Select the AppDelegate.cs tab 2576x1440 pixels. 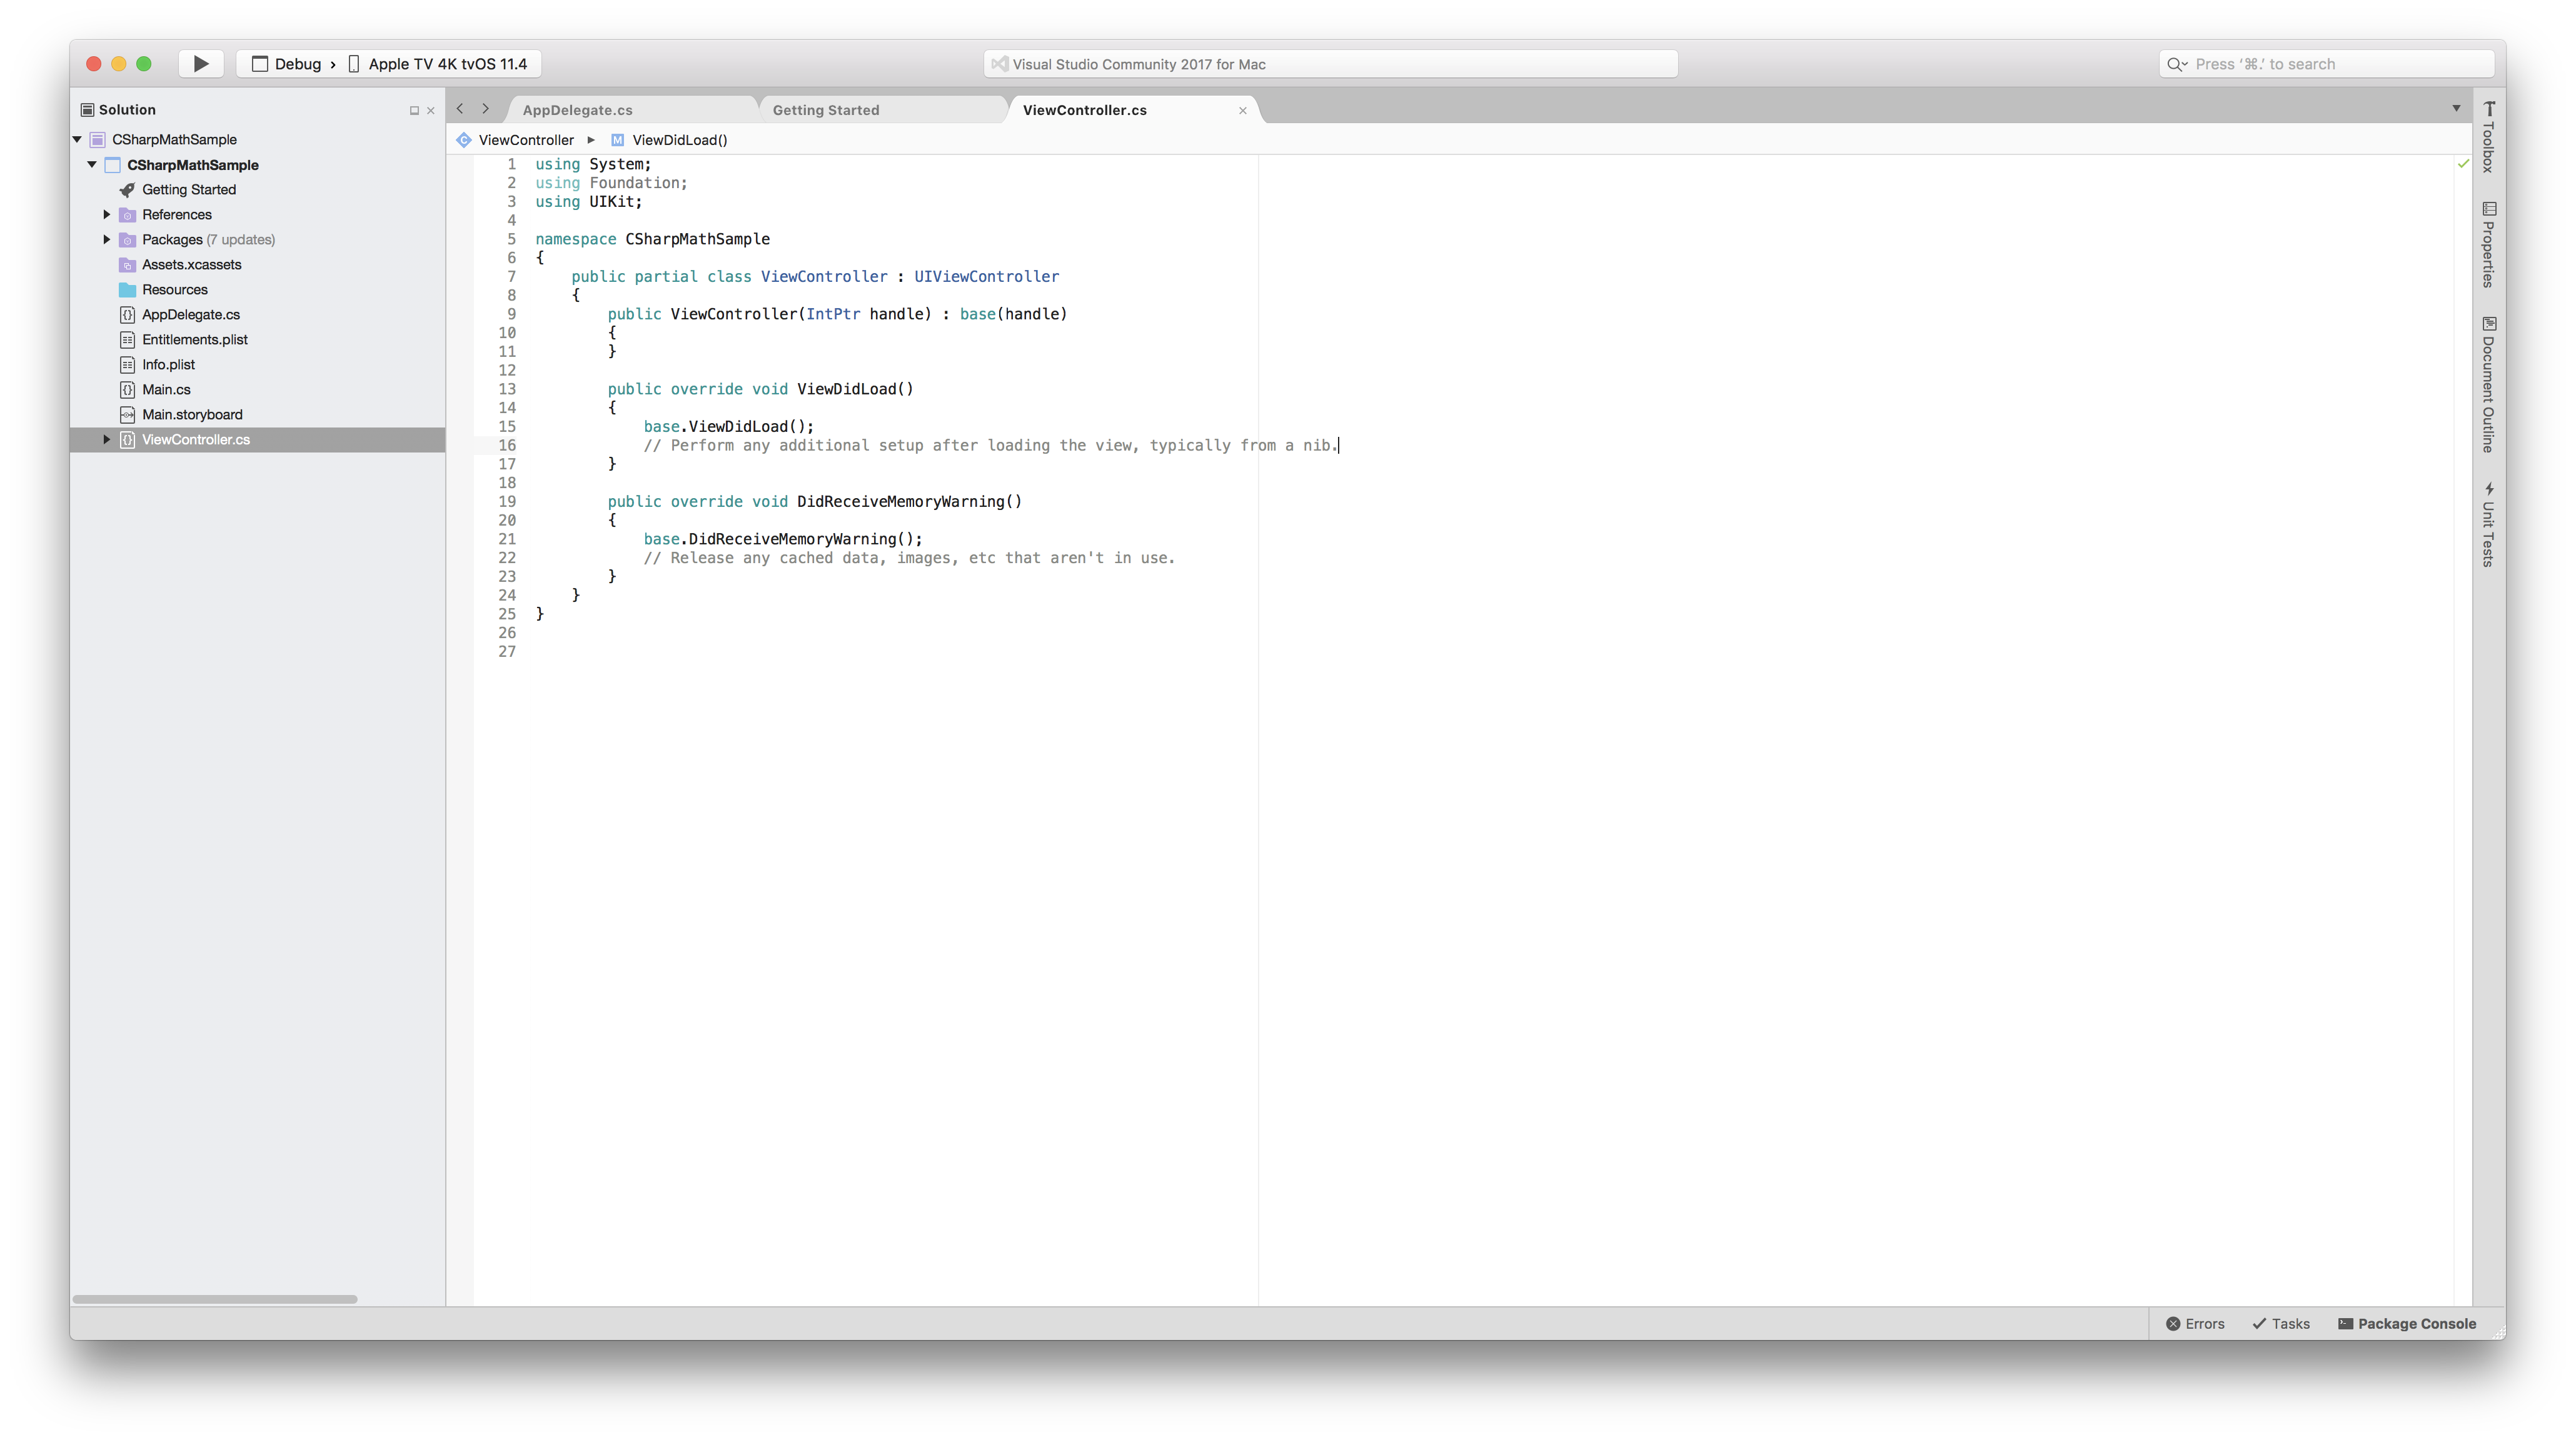click(576, 109)
